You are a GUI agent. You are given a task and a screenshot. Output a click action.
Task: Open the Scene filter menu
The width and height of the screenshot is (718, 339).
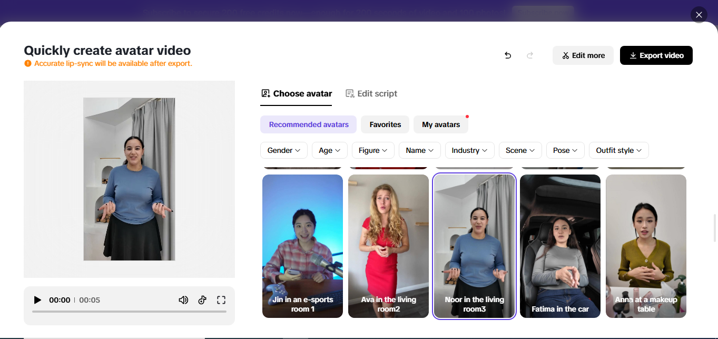point(520,150)
